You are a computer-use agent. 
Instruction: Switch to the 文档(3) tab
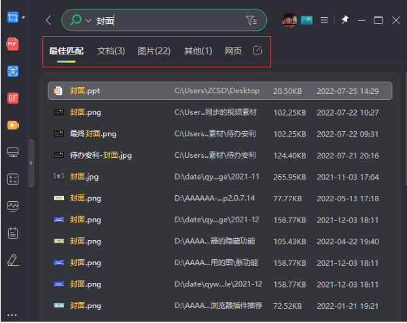pos(111,51)
